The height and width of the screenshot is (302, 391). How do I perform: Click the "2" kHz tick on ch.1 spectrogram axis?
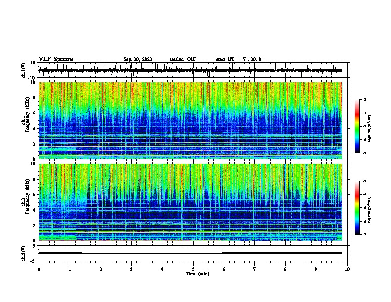coord(34,144)
